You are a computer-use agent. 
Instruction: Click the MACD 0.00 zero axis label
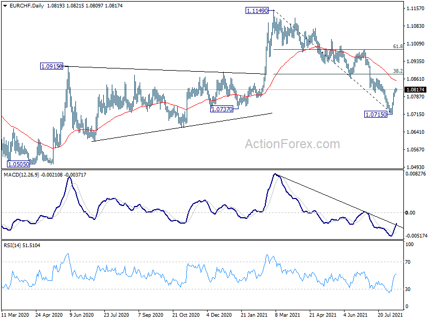410,212
